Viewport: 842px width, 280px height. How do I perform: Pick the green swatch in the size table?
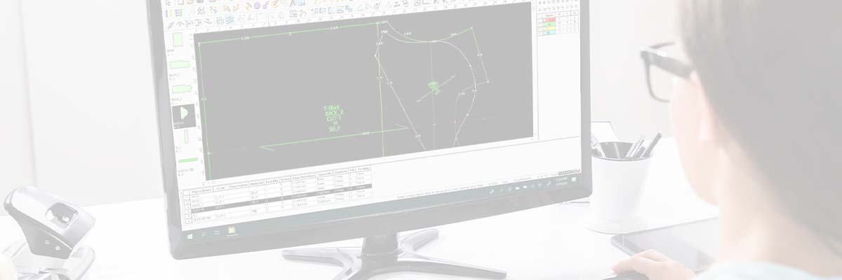pos(549,24)
